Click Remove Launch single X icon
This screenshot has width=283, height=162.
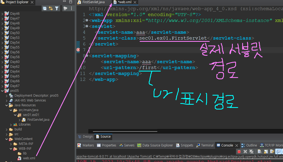pyautogui.click(x=245, y=152)
